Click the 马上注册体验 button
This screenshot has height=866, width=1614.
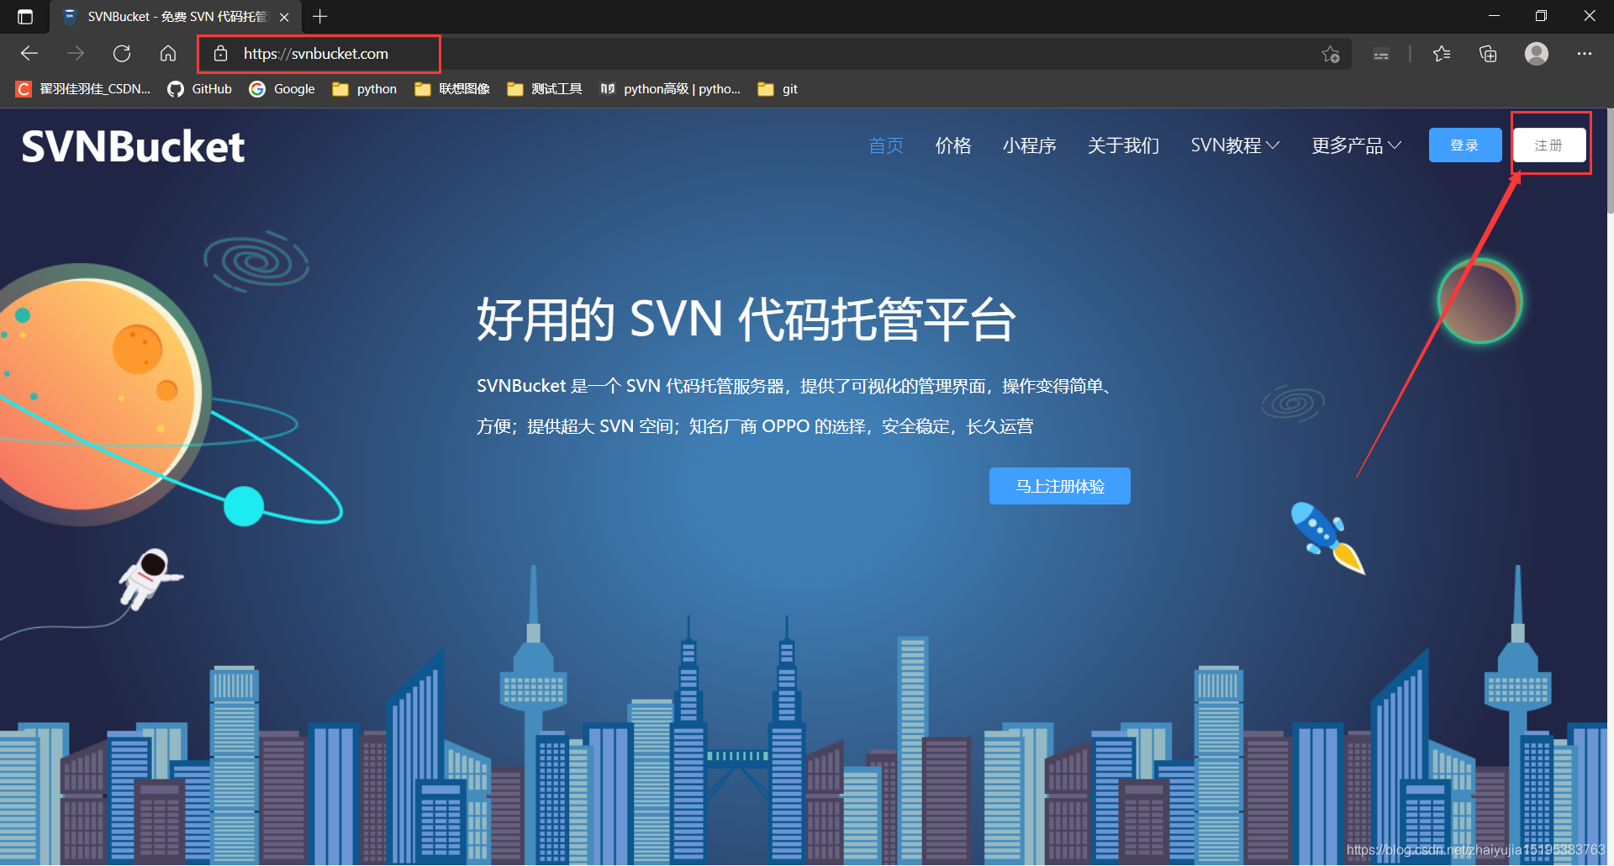(x=1059, y=486)
